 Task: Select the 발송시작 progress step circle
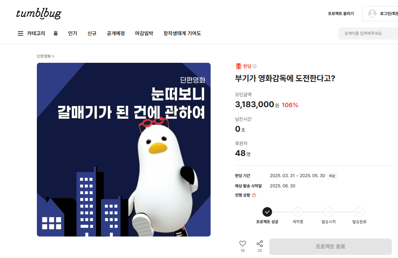pyautogui.click(x=328, y=212)
